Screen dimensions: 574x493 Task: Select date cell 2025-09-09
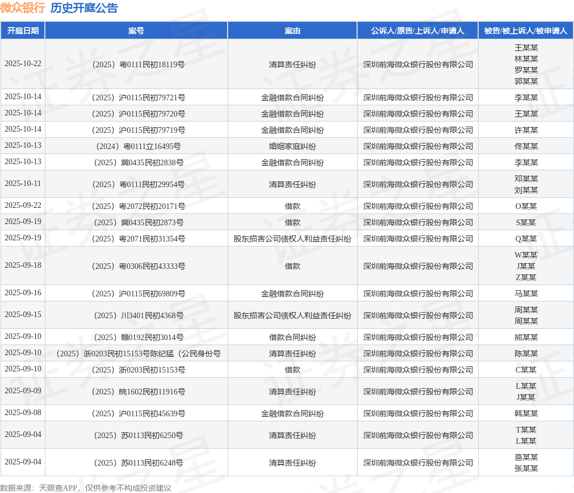tap(22, 391)
